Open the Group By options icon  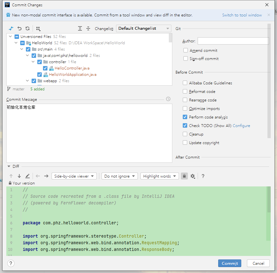38,28
